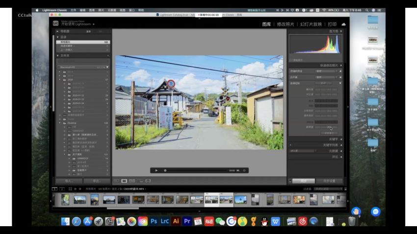Switch to People view in the toolbar
This screenshot has height=234, width=417.
tap(148, 181)
